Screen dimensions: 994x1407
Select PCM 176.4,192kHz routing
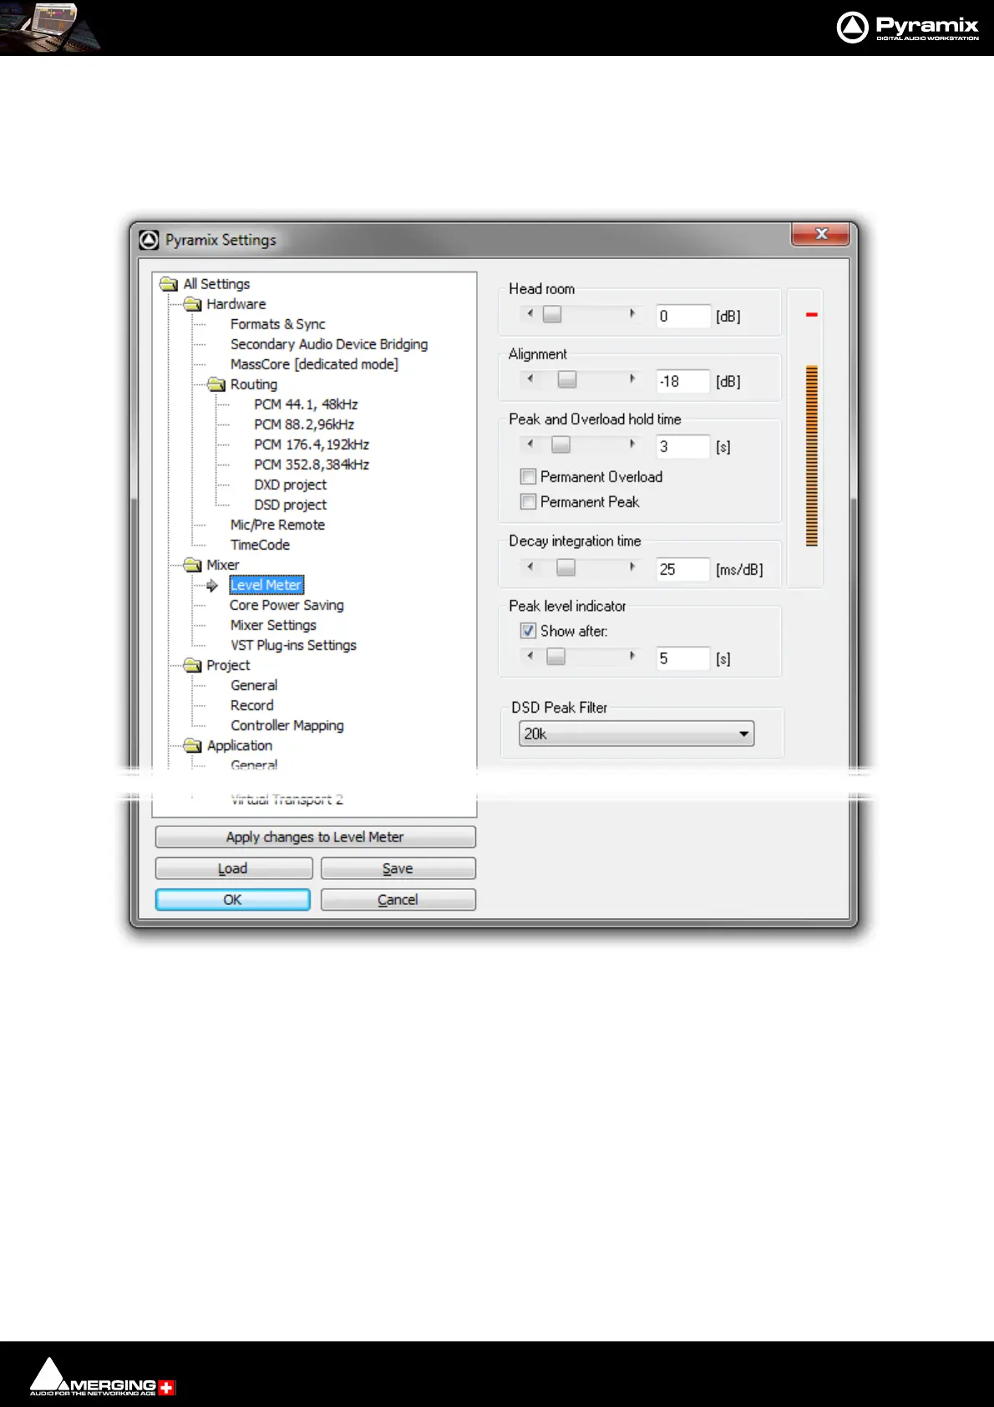[312, 444]
